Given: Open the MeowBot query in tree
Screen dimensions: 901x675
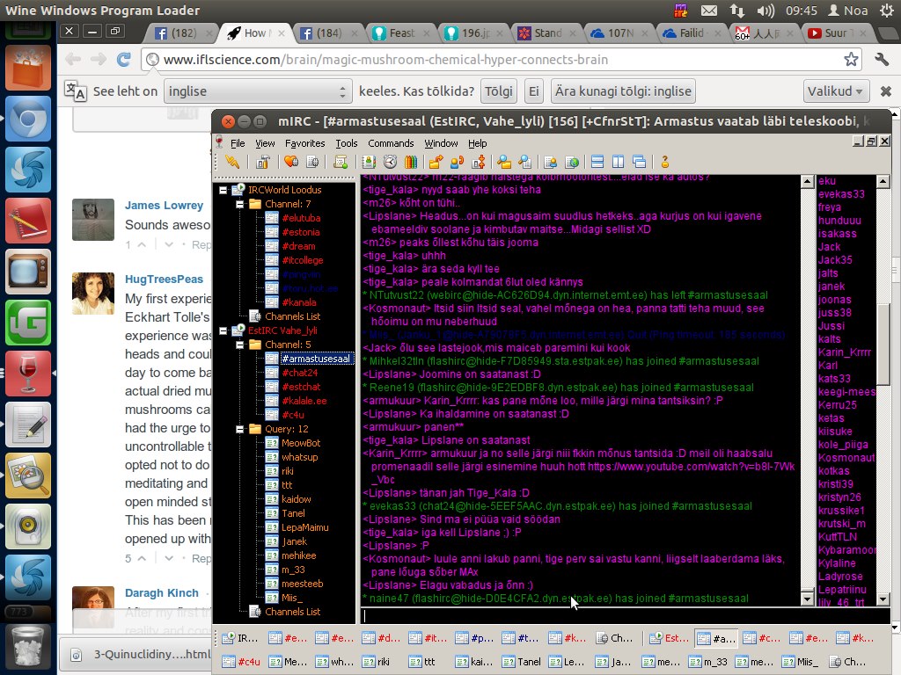Looking at the screenshot, I should 301,443.
